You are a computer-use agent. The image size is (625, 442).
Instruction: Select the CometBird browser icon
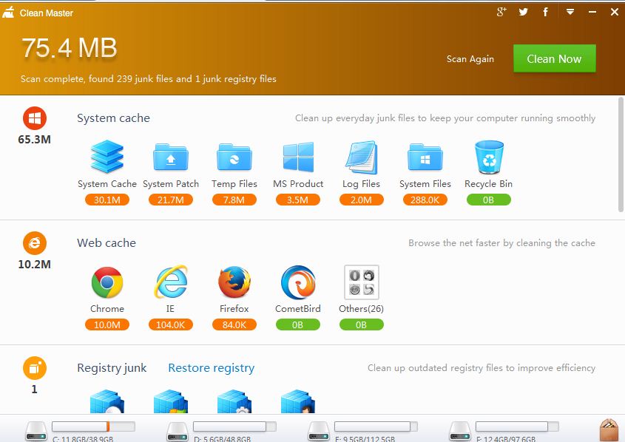pyautogui.click(x=298, y=282)
